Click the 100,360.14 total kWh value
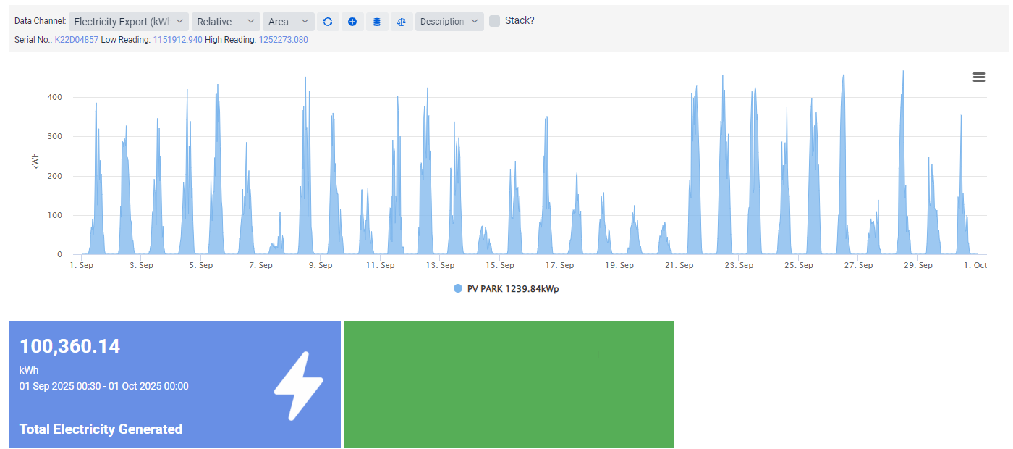Image resolution: width=1013 pixels, height=449 pixels. [x=69, y=346]
